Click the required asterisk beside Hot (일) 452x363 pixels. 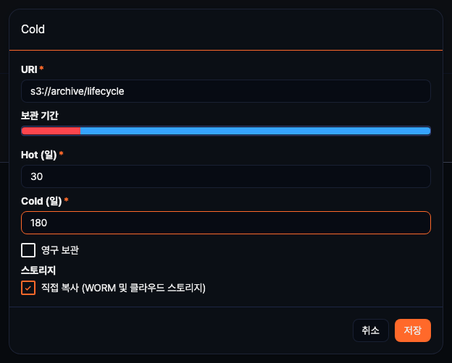pos(62,154)
